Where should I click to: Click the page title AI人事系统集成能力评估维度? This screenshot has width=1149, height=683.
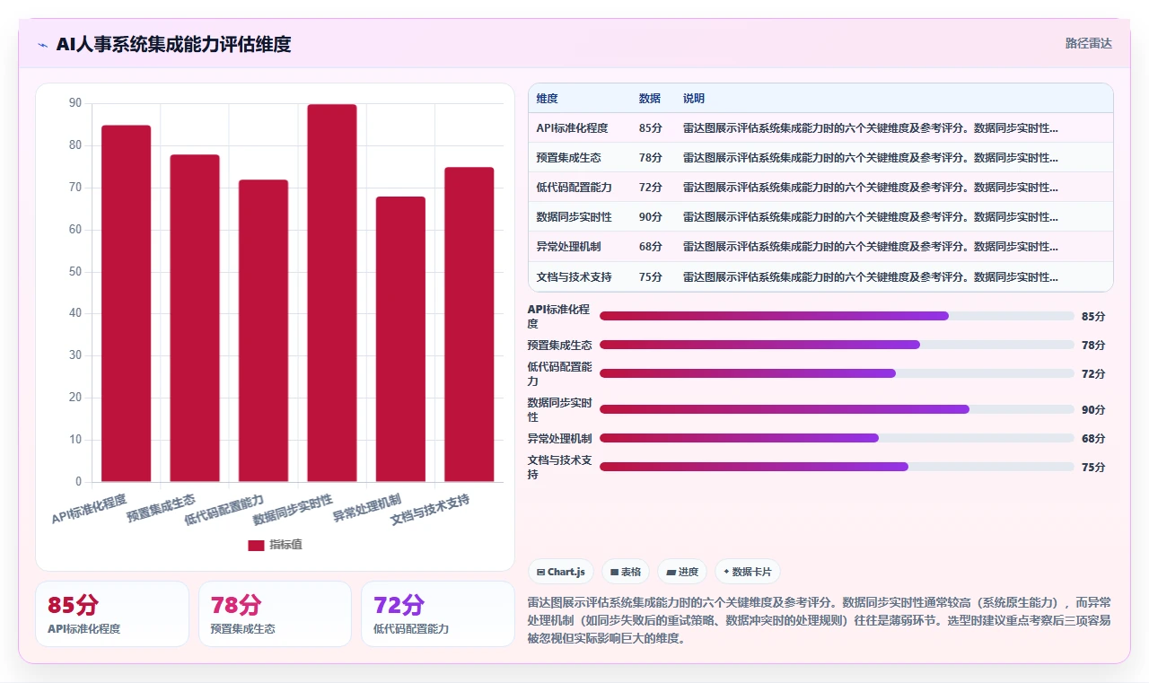173,44
